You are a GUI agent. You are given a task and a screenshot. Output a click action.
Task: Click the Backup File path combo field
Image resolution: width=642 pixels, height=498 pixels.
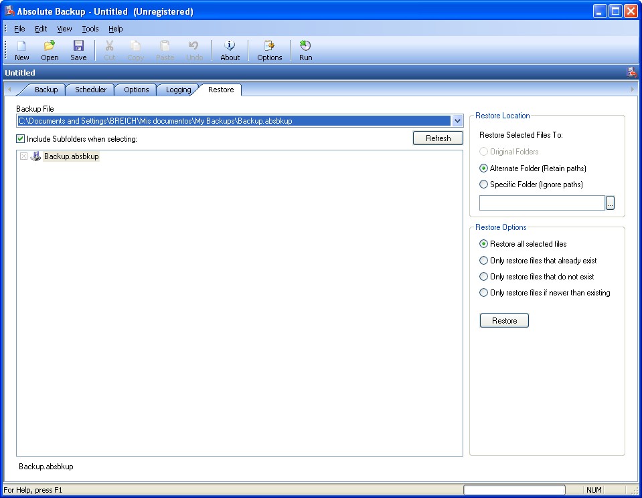tap(234, 120)
